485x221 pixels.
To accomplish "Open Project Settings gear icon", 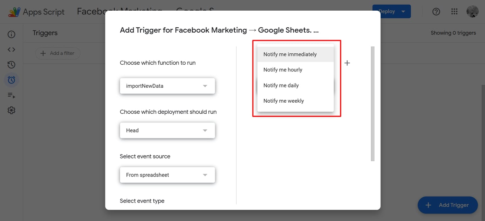I will point(11,110).
